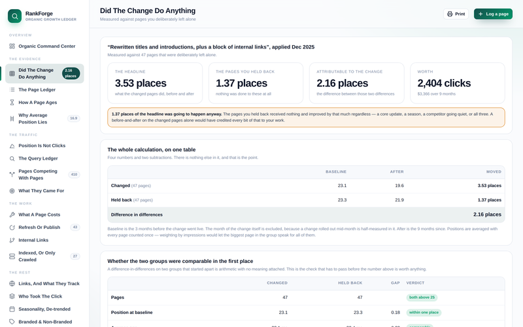Viewport: 523px width, 327px height.
Task: Click the orange 1.37 places notice banner
Action: click(x=306, y=117)
